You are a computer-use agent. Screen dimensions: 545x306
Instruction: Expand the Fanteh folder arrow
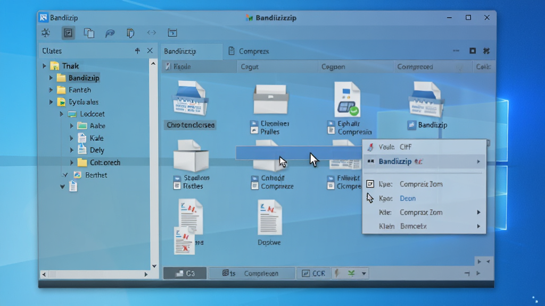51,90
